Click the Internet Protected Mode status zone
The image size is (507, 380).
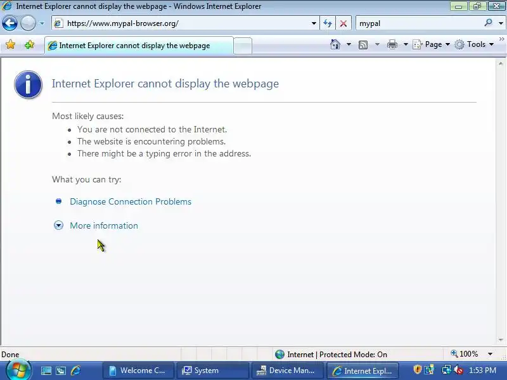click(x=331, y=355)
